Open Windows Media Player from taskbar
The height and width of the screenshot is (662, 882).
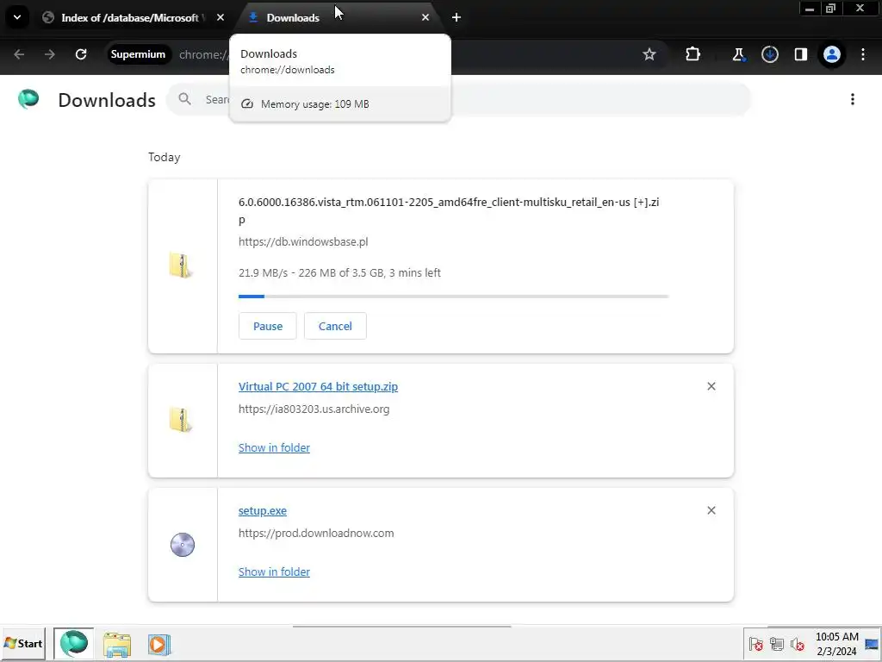(x=158, y=644)
